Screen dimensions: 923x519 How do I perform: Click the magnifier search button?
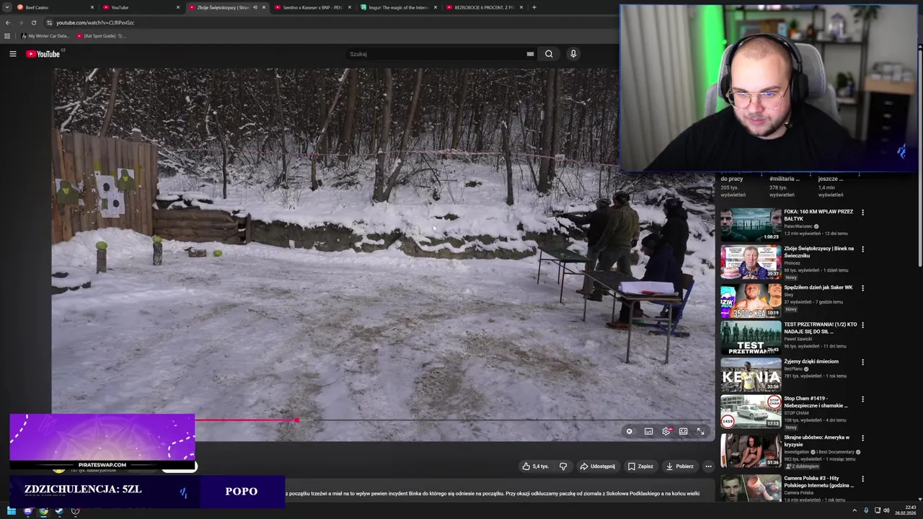tap(549, 54)
